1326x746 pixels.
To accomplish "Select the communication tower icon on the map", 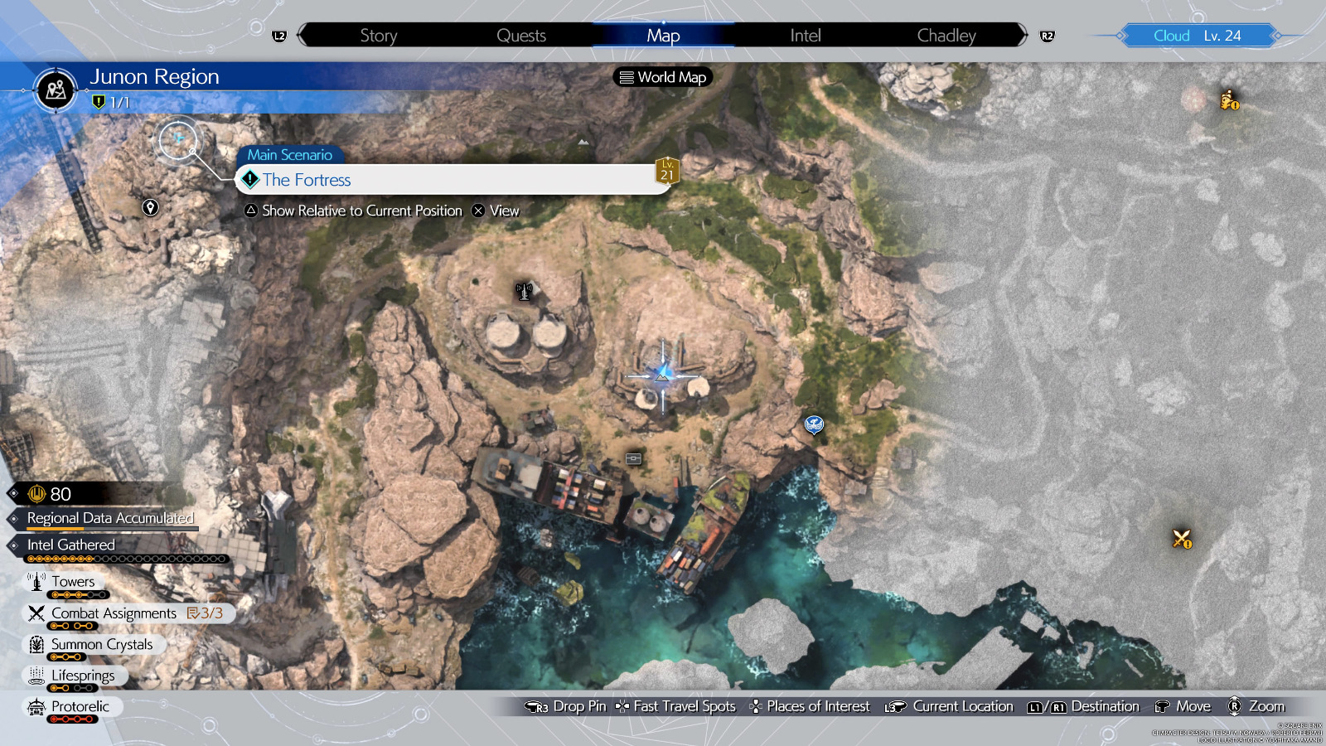I will point(524,292).
